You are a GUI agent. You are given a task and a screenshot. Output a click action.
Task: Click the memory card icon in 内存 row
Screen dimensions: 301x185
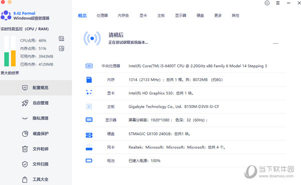pyautogui.click(x=89, y=80)
